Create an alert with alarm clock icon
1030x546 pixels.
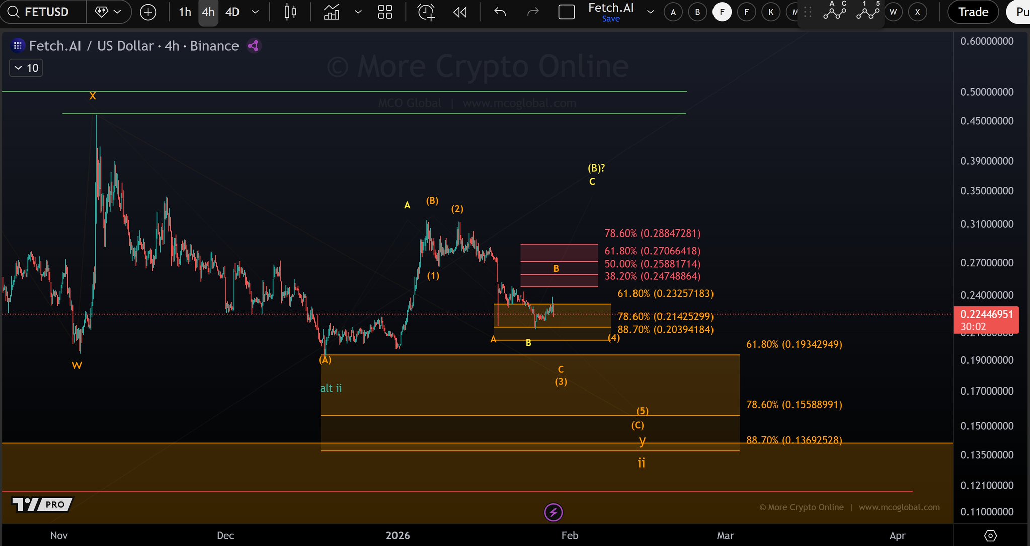(x=426, y=12)
